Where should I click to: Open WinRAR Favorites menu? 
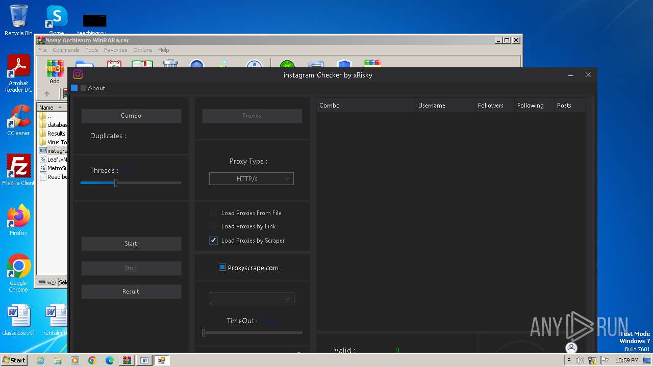(x=116, y=50)
